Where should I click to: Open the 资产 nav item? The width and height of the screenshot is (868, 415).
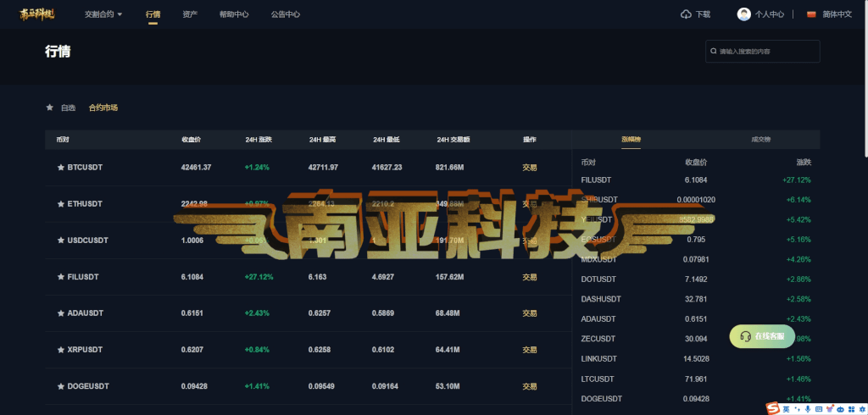click(190, 14)
